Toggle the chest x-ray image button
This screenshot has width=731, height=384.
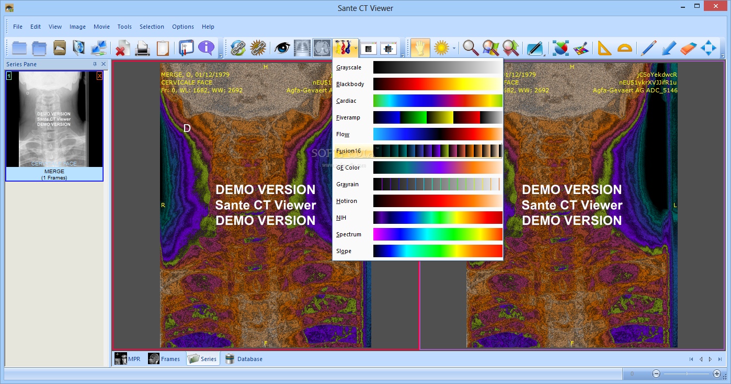(x=302, y=48)
